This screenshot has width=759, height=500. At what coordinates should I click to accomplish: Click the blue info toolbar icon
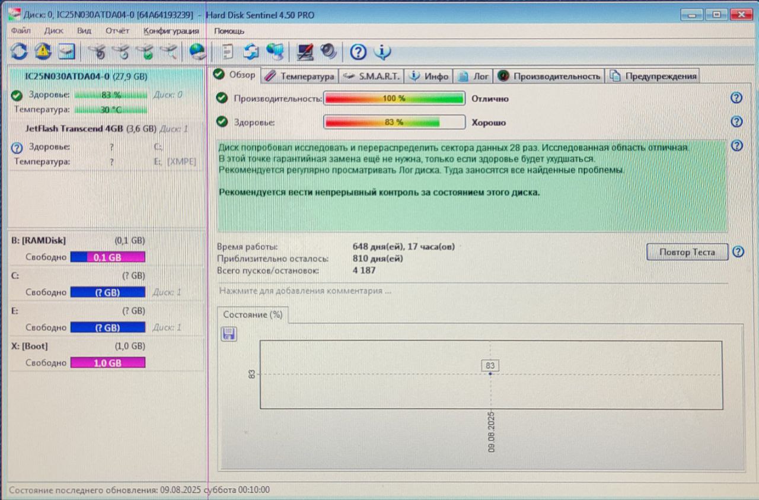[382, 52]
